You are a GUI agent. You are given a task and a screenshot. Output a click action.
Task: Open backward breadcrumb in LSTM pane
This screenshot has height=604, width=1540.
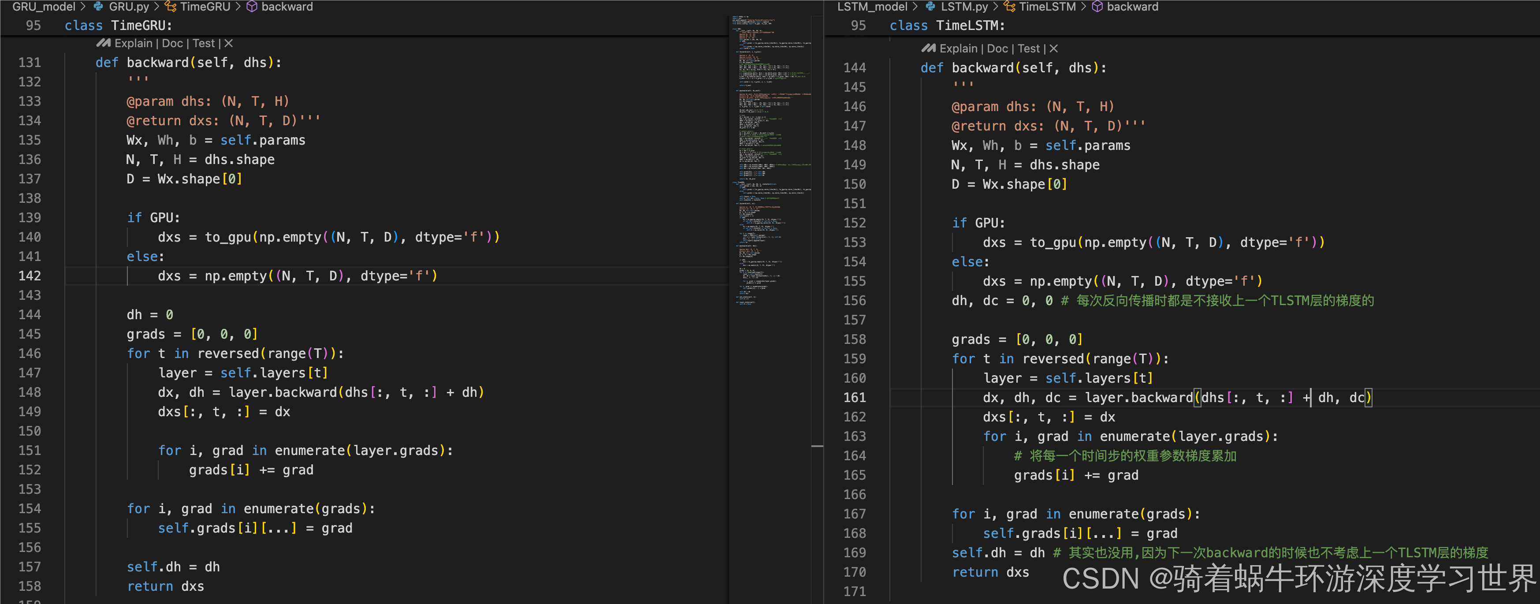pyautogui.click(x=1132, y=7)
